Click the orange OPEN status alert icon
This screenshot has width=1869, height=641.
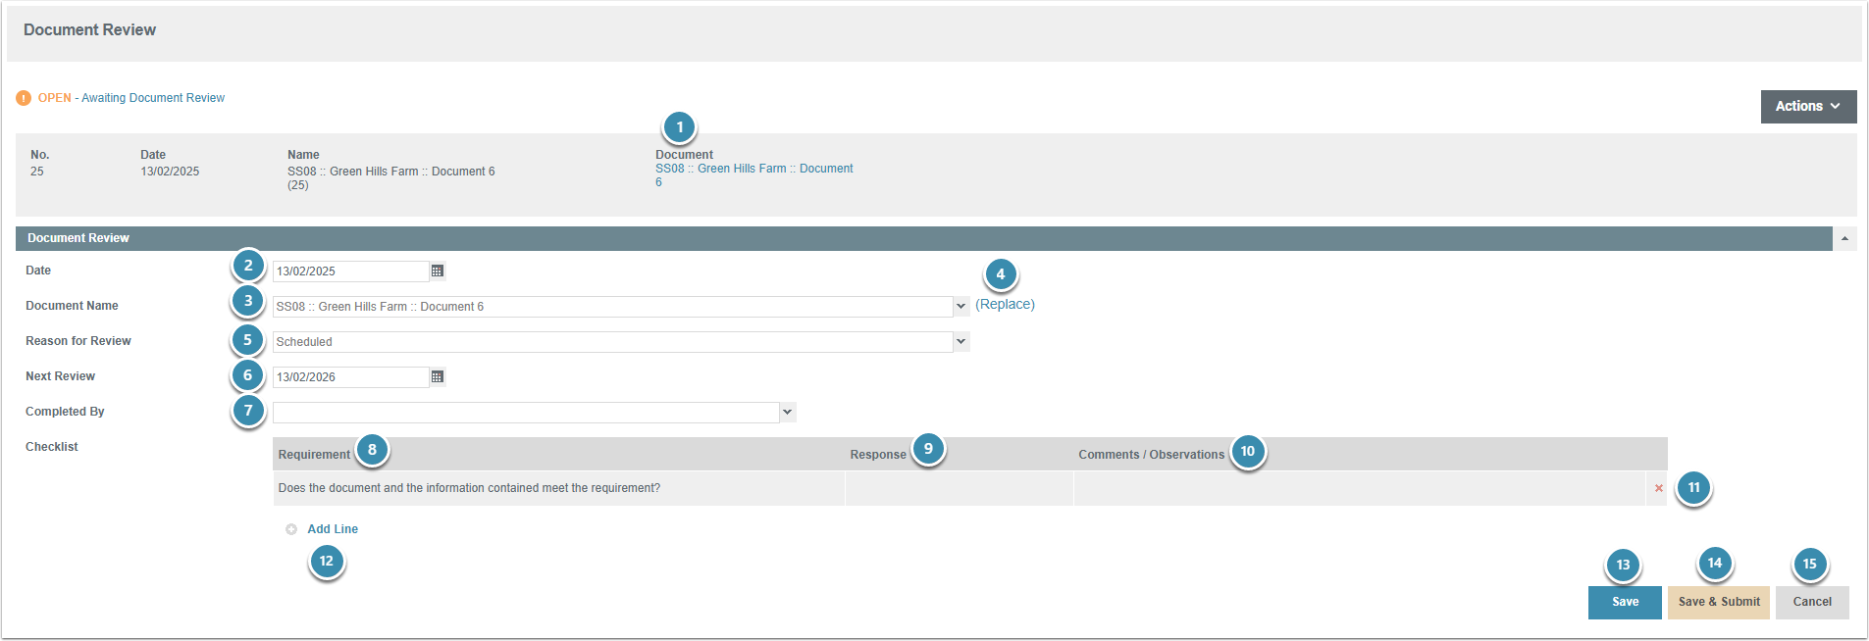(24, 98)
